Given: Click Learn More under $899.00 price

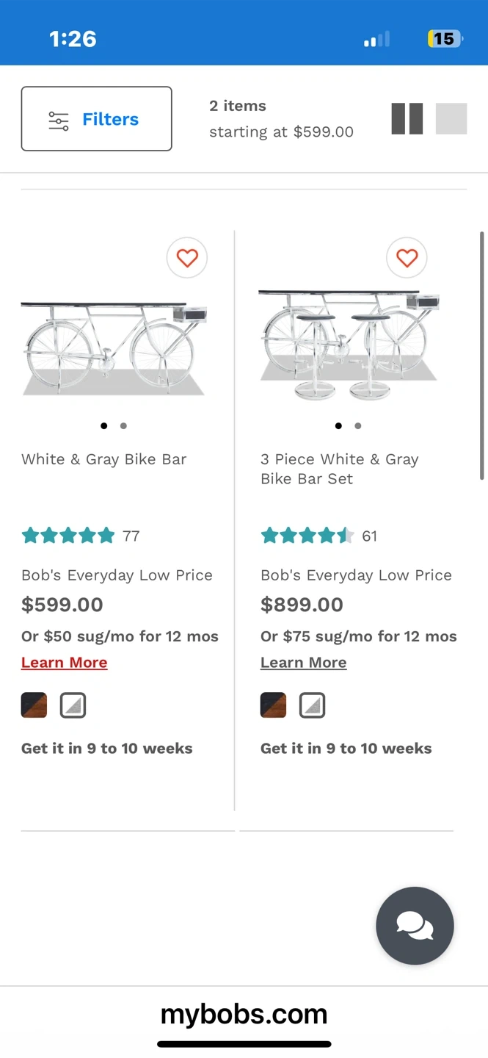Looking at the screenshot, I should [303, 663].
